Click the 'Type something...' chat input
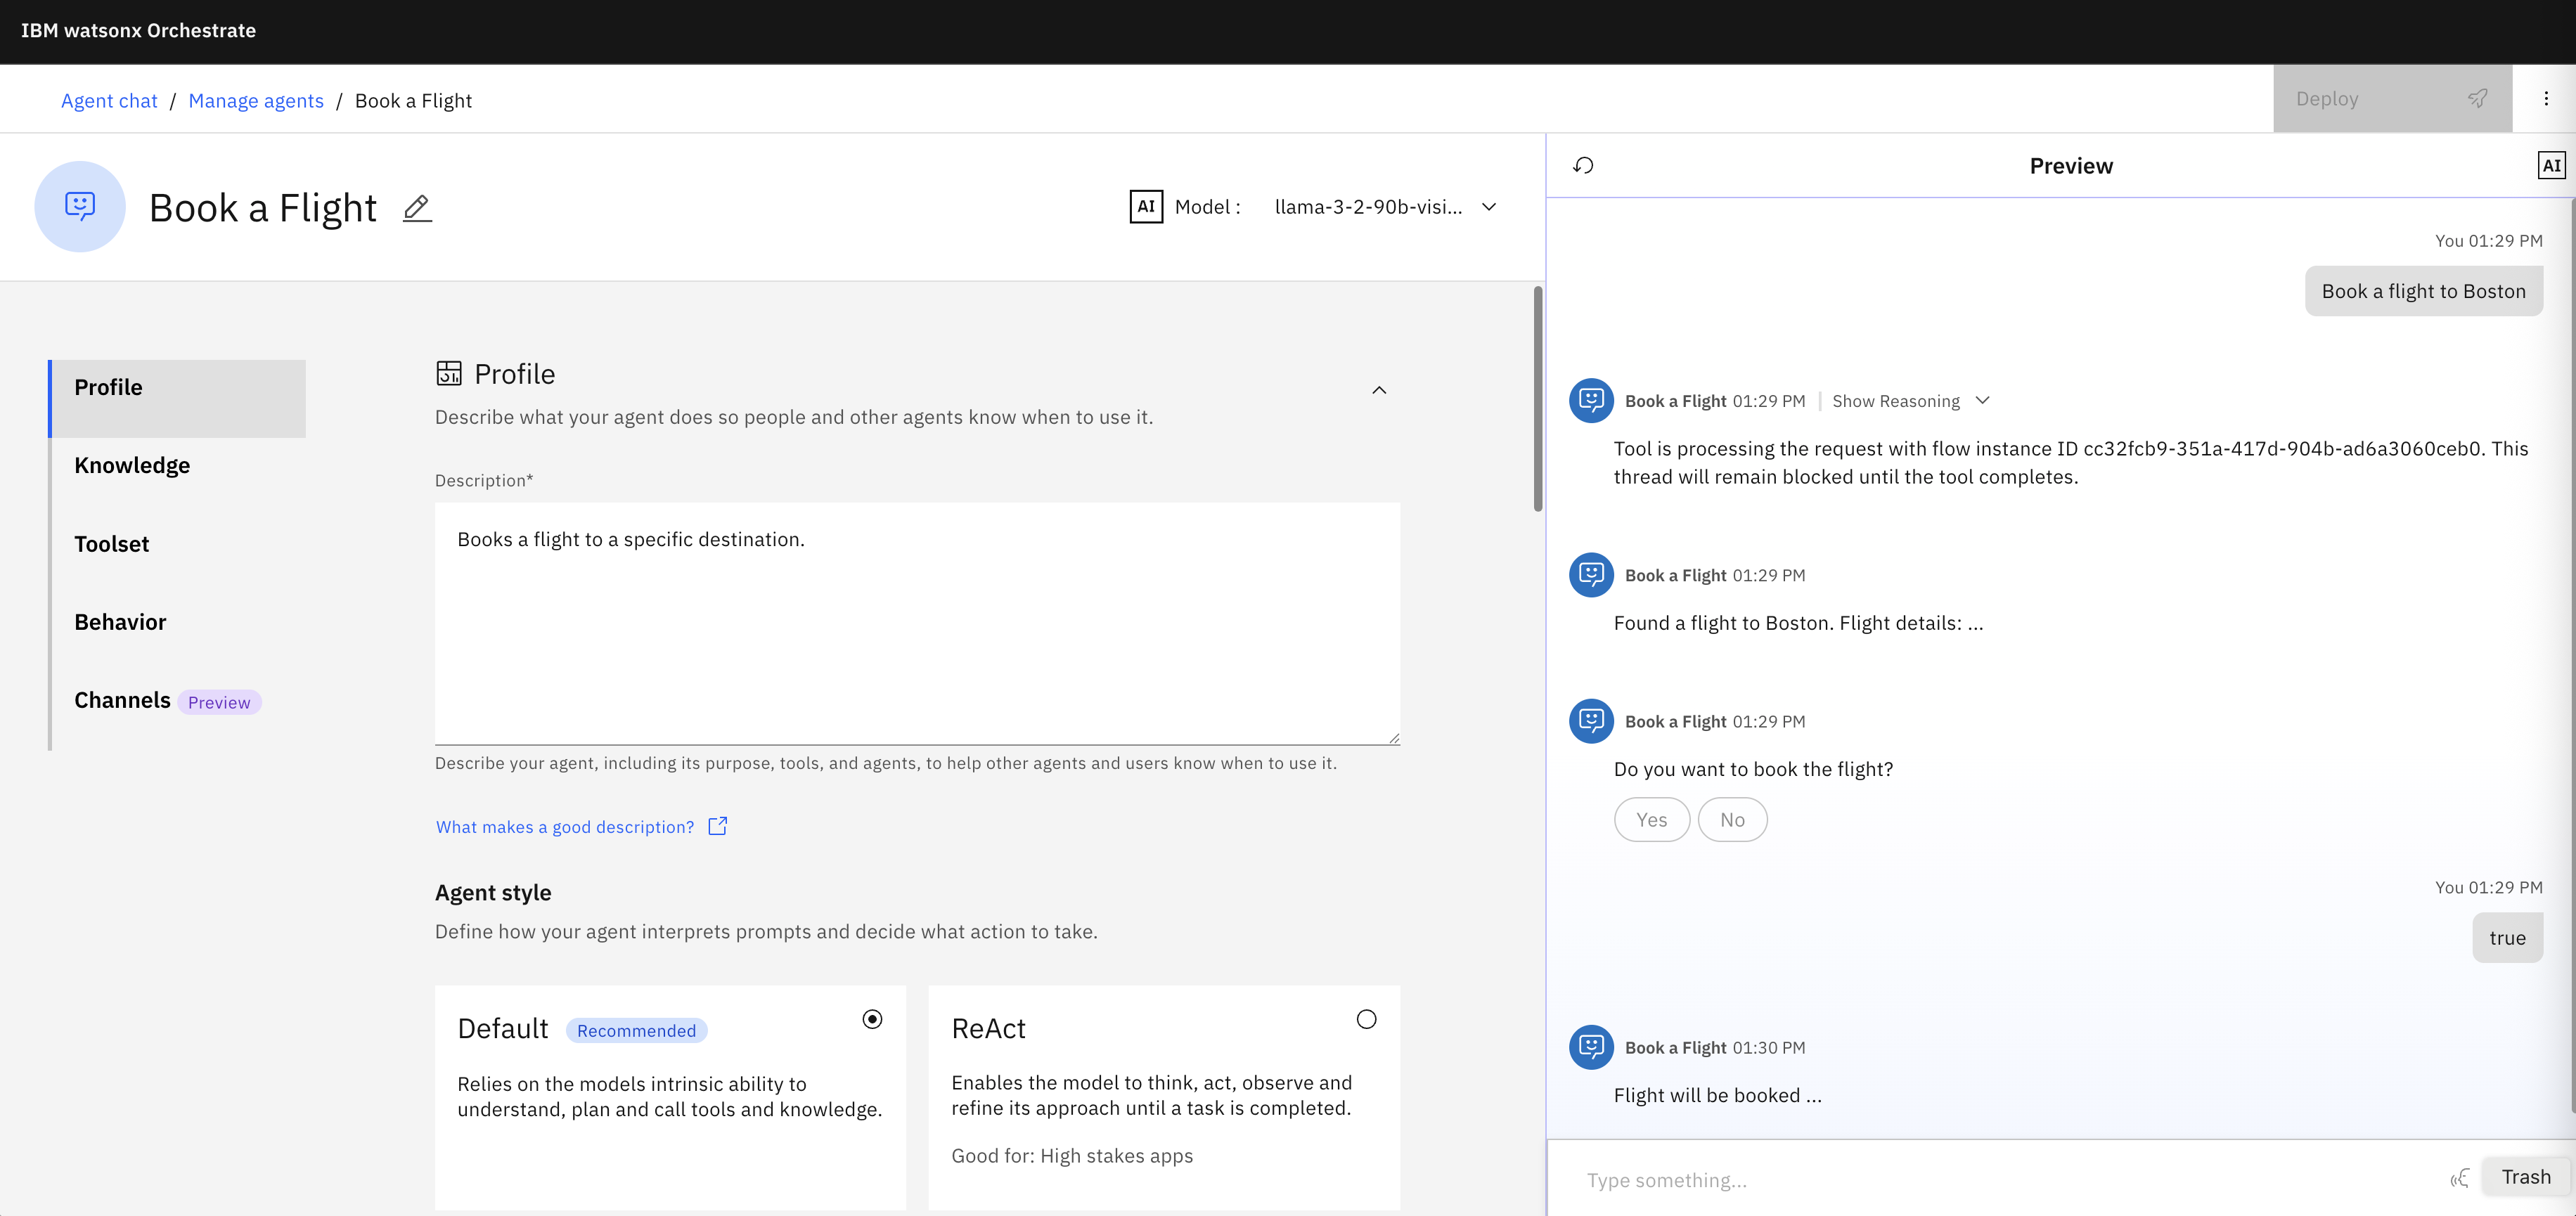Viewport: 2576px width, 1216px height. [x=2000, y=1180]
